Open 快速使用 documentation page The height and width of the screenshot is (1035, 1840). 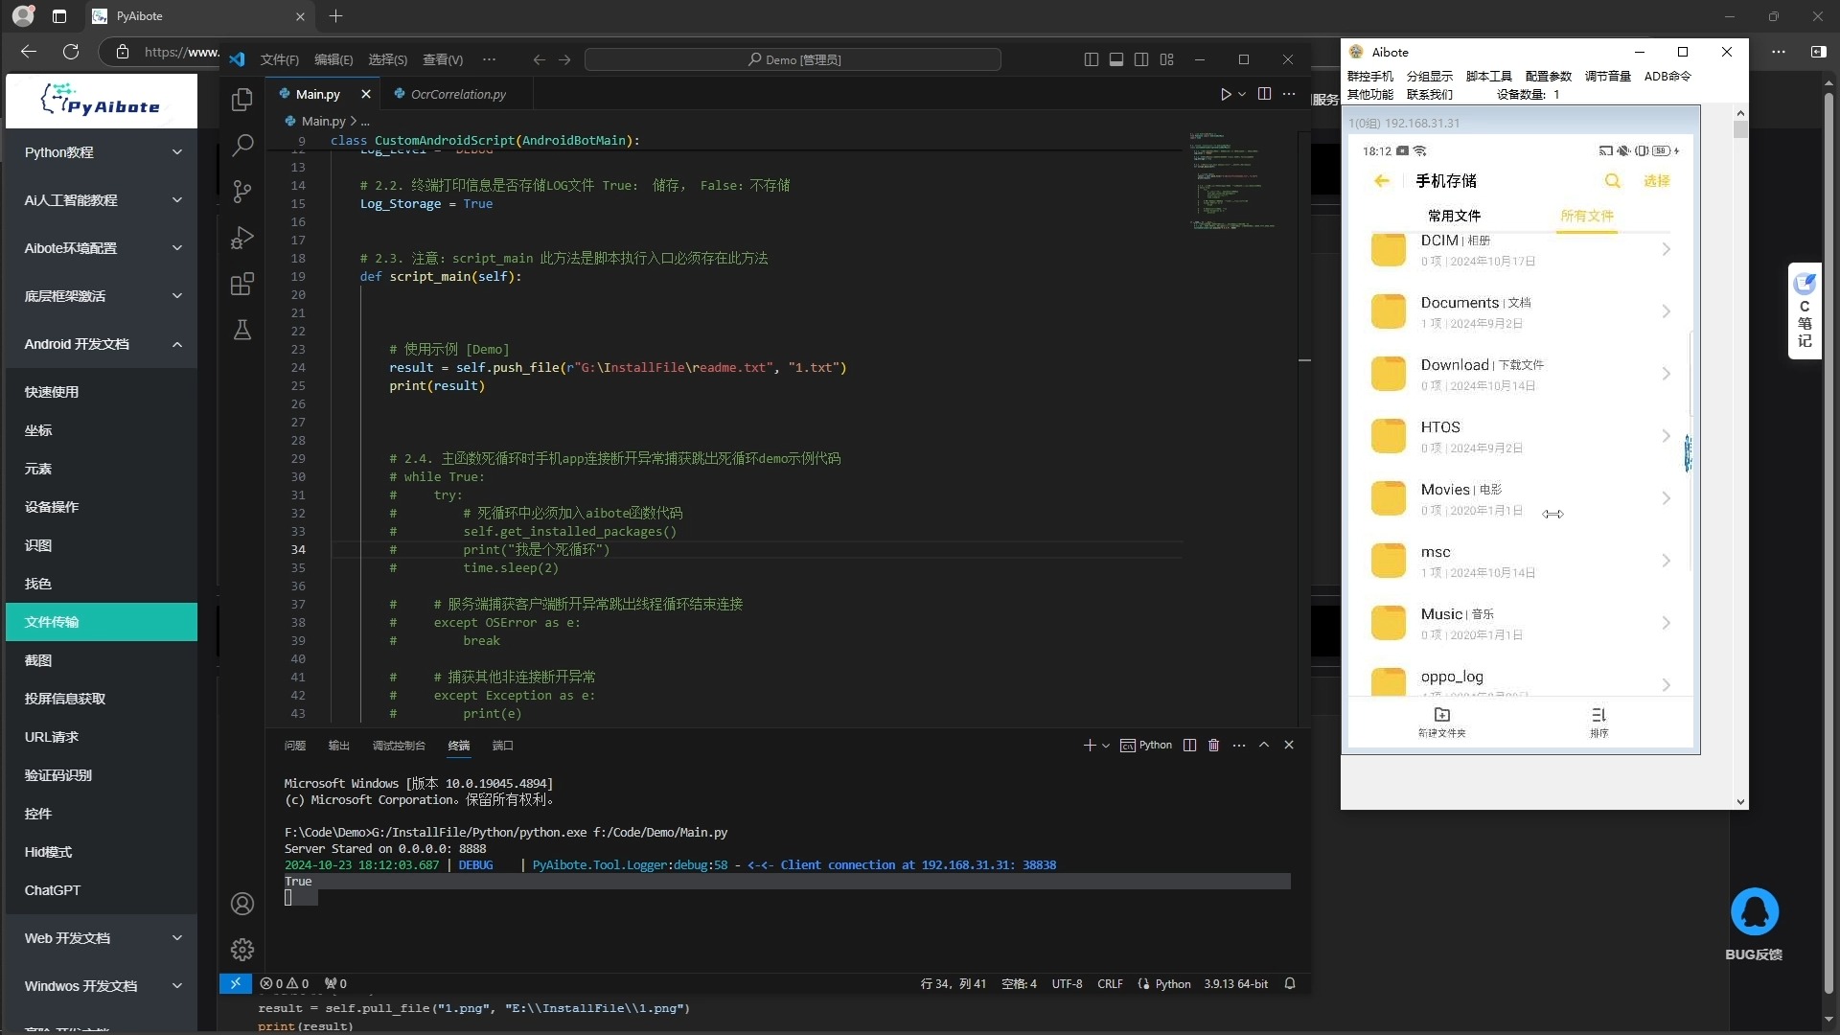pyautogui.click(x=102, y=392)
